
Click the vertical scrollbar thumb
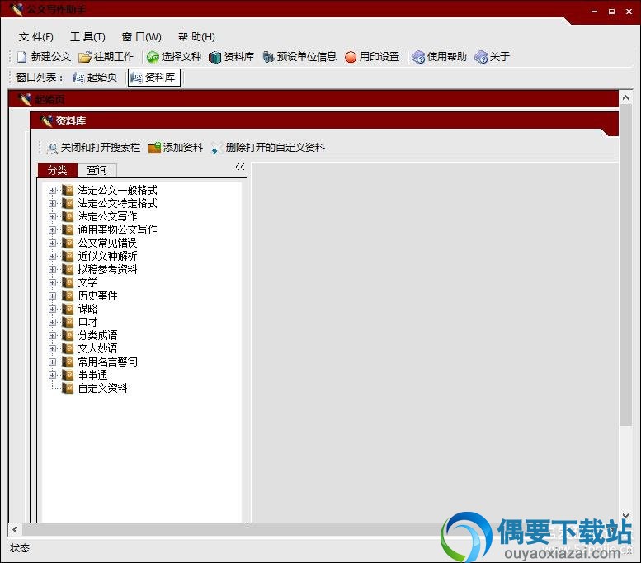[625, 265]
